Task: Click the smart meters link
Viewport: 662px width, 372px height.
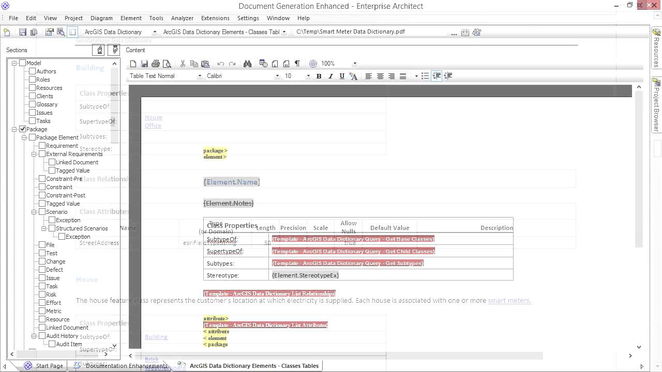Action: (509, 300)
